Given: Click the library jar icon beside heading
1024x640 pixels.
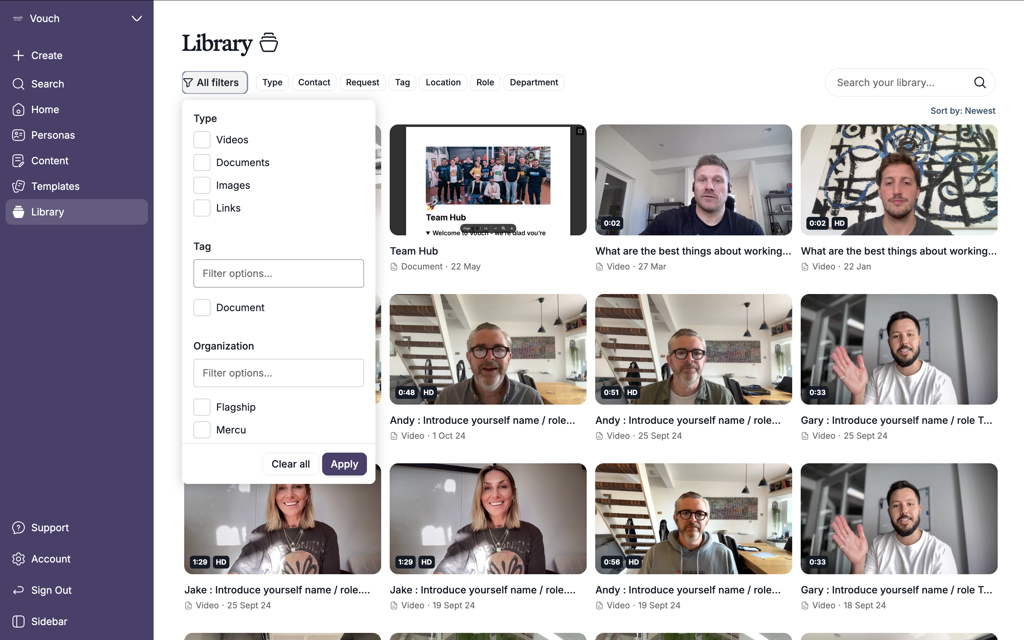Looking at the screenshot, I should pos(269,42).
